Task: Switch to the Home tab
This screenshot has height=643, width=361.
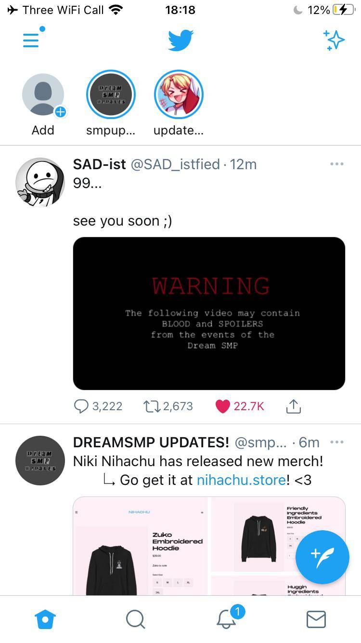Action: click(x=45, y=619)
